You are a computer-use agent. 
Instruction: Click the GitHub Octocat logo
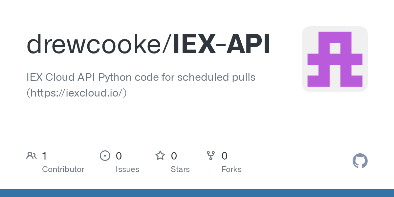pos(360,161)
